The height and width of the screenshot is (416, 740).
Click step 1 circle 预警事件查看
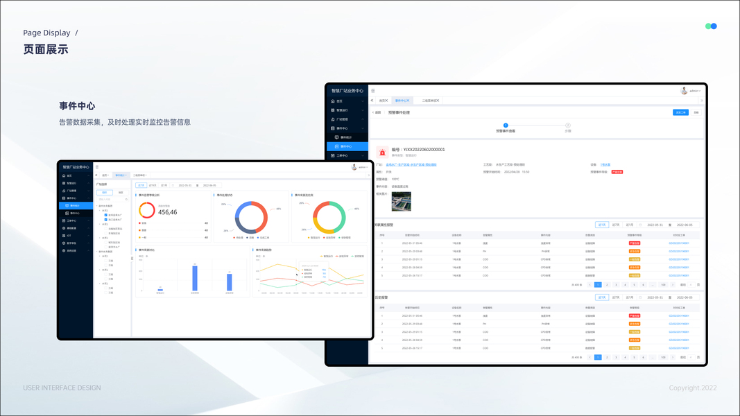click(506, 125)
